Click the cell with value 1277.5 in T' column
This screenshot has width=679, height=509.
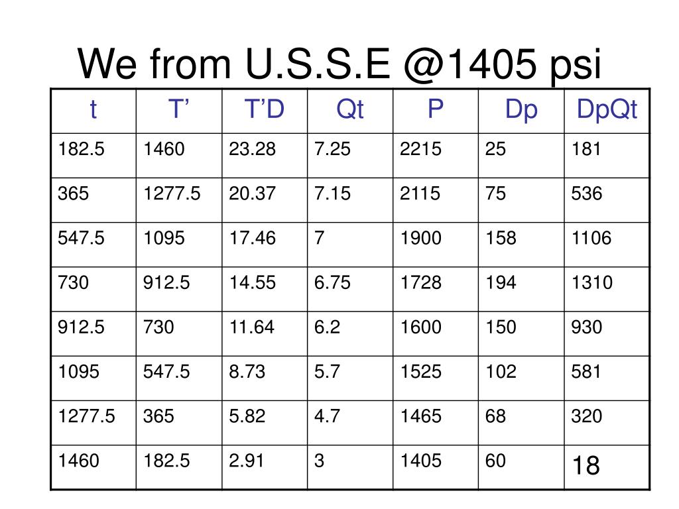[179, 200]
